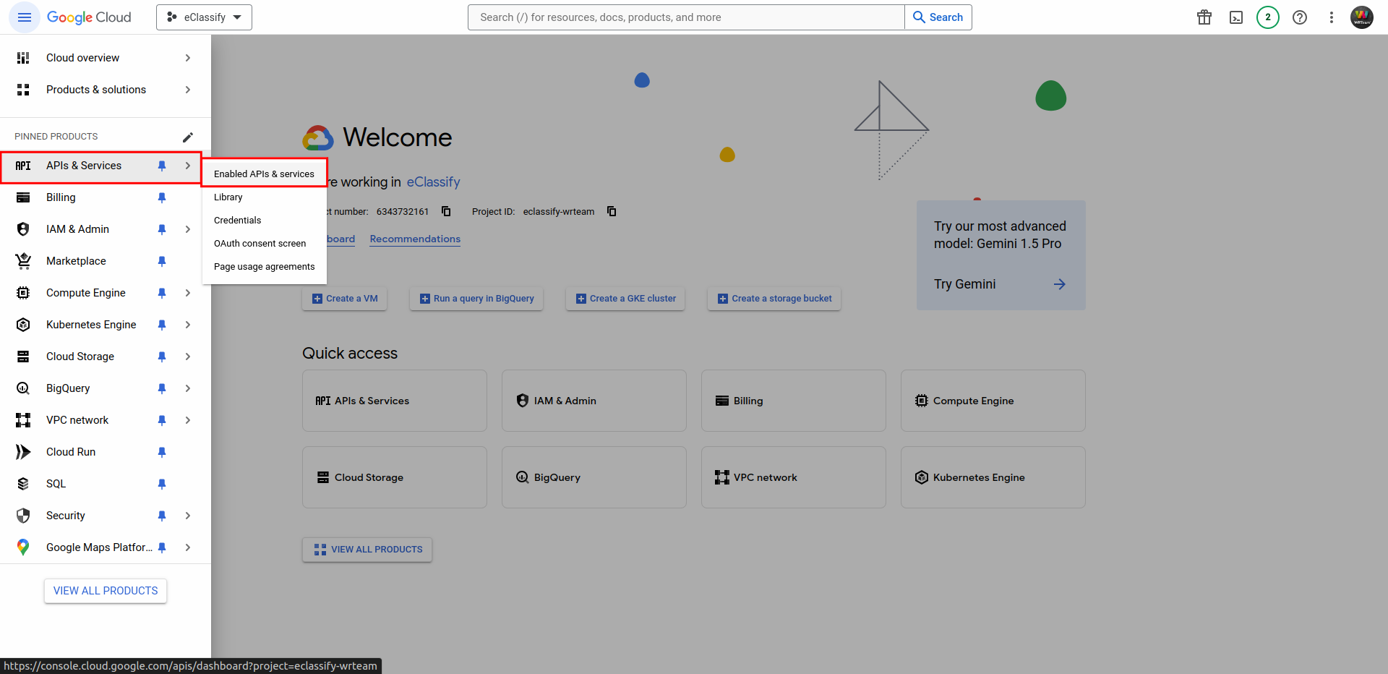The image size is (1388, 674).
Task: Click the search resources input field
Action: coord(685,17)
